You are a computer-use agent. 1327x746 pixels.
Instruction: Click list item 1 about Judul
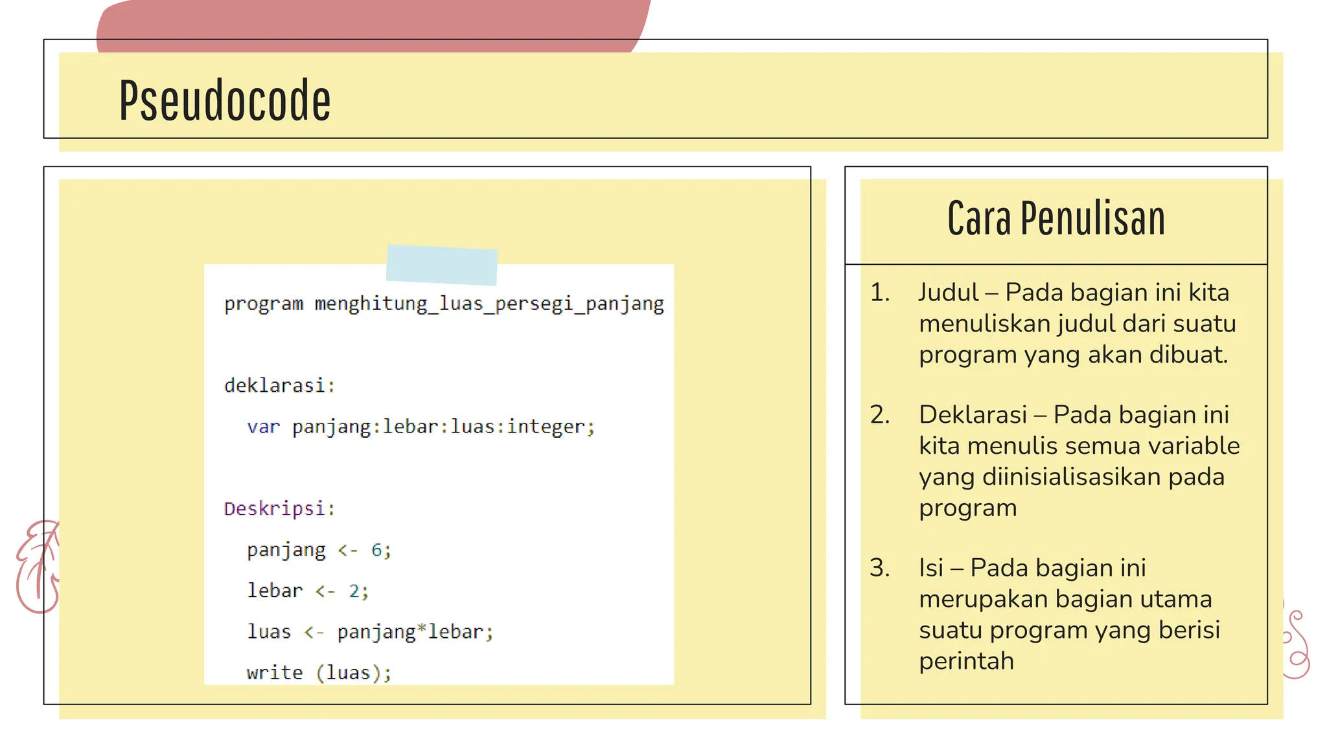(x=1076, y=323)
